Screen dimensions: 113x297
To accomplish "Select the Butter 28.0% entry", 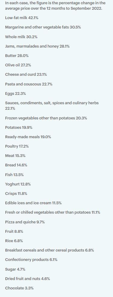I will 17,56.
